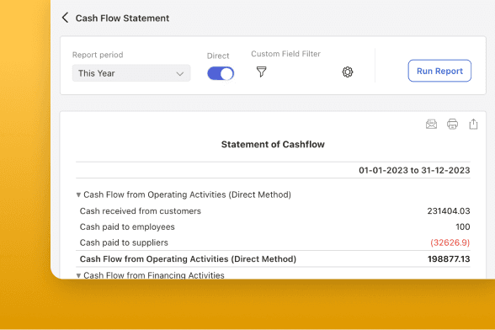Click the Report period label
This screenshot has width=495, height=330.
[98, 55]
